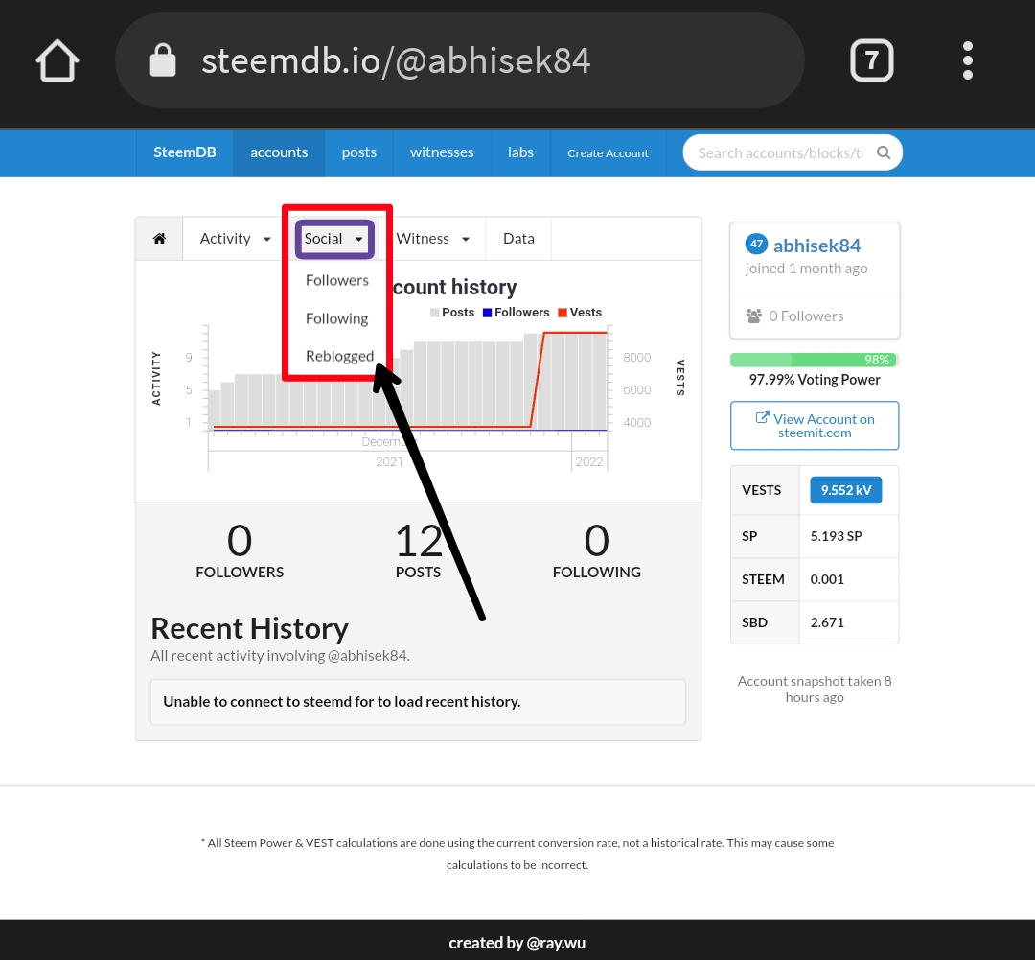This screenshot has width=1035, height=960.
Task: Collapse the Social dropdown tab
Action: [x=334, y=239]
